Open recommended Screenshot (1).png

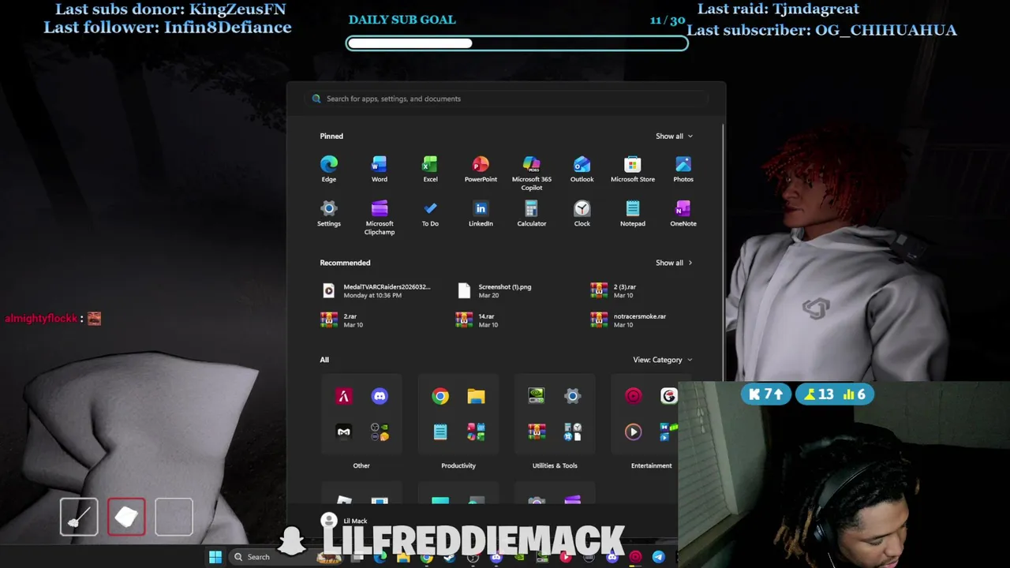pos(496,291)
